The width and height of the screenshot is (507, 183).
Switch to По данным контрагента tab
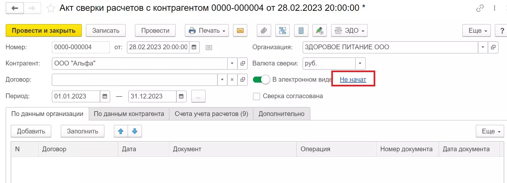click(x=129, y=114)
